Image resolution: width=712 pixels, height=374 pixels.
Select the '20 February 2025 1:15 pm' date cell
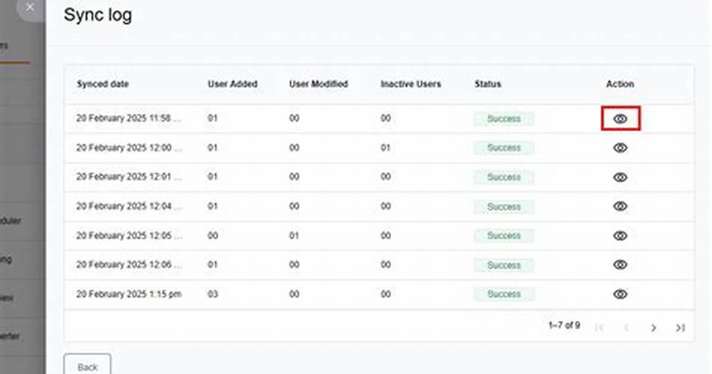point(129,294)
